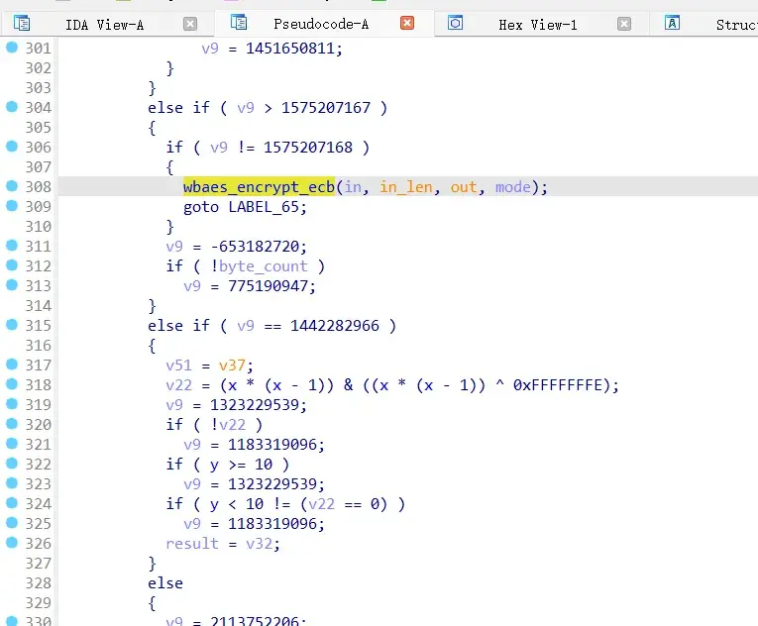Close the Pseudocode-A tab

pyautogui.click(x=407, y=23)
